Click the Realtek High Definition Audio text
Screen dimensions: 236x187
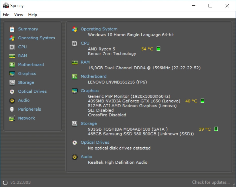(118, 162)
